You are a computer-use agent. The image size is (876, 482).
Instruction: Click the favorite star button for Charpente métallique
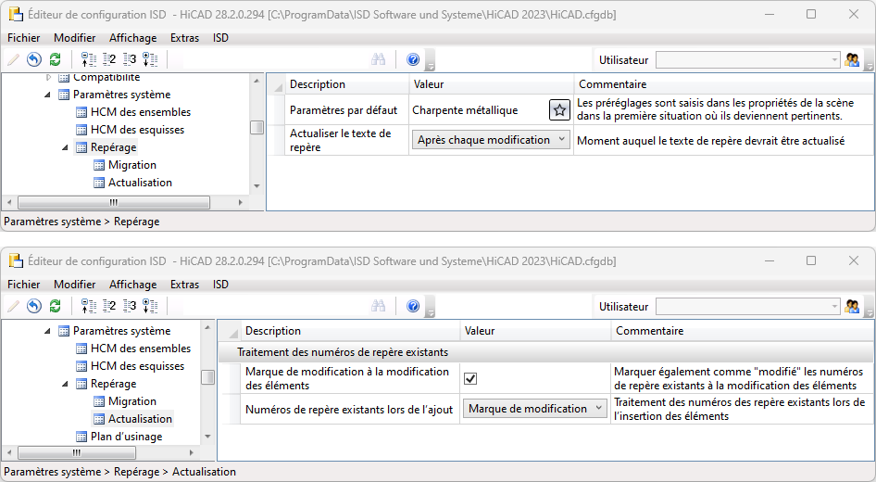pos(559,110)
